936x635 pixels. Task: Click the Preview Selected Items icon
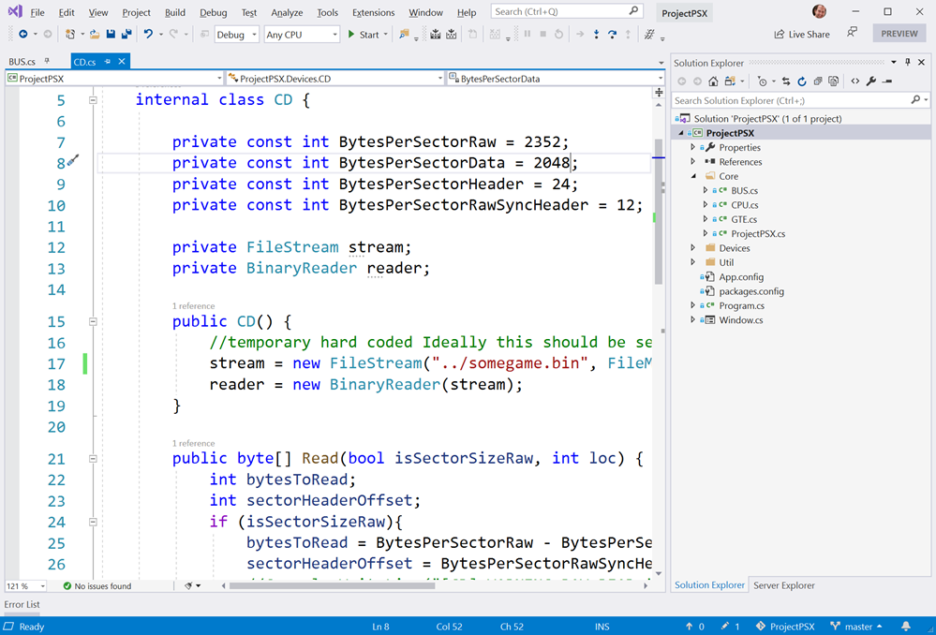pos(887,81)
